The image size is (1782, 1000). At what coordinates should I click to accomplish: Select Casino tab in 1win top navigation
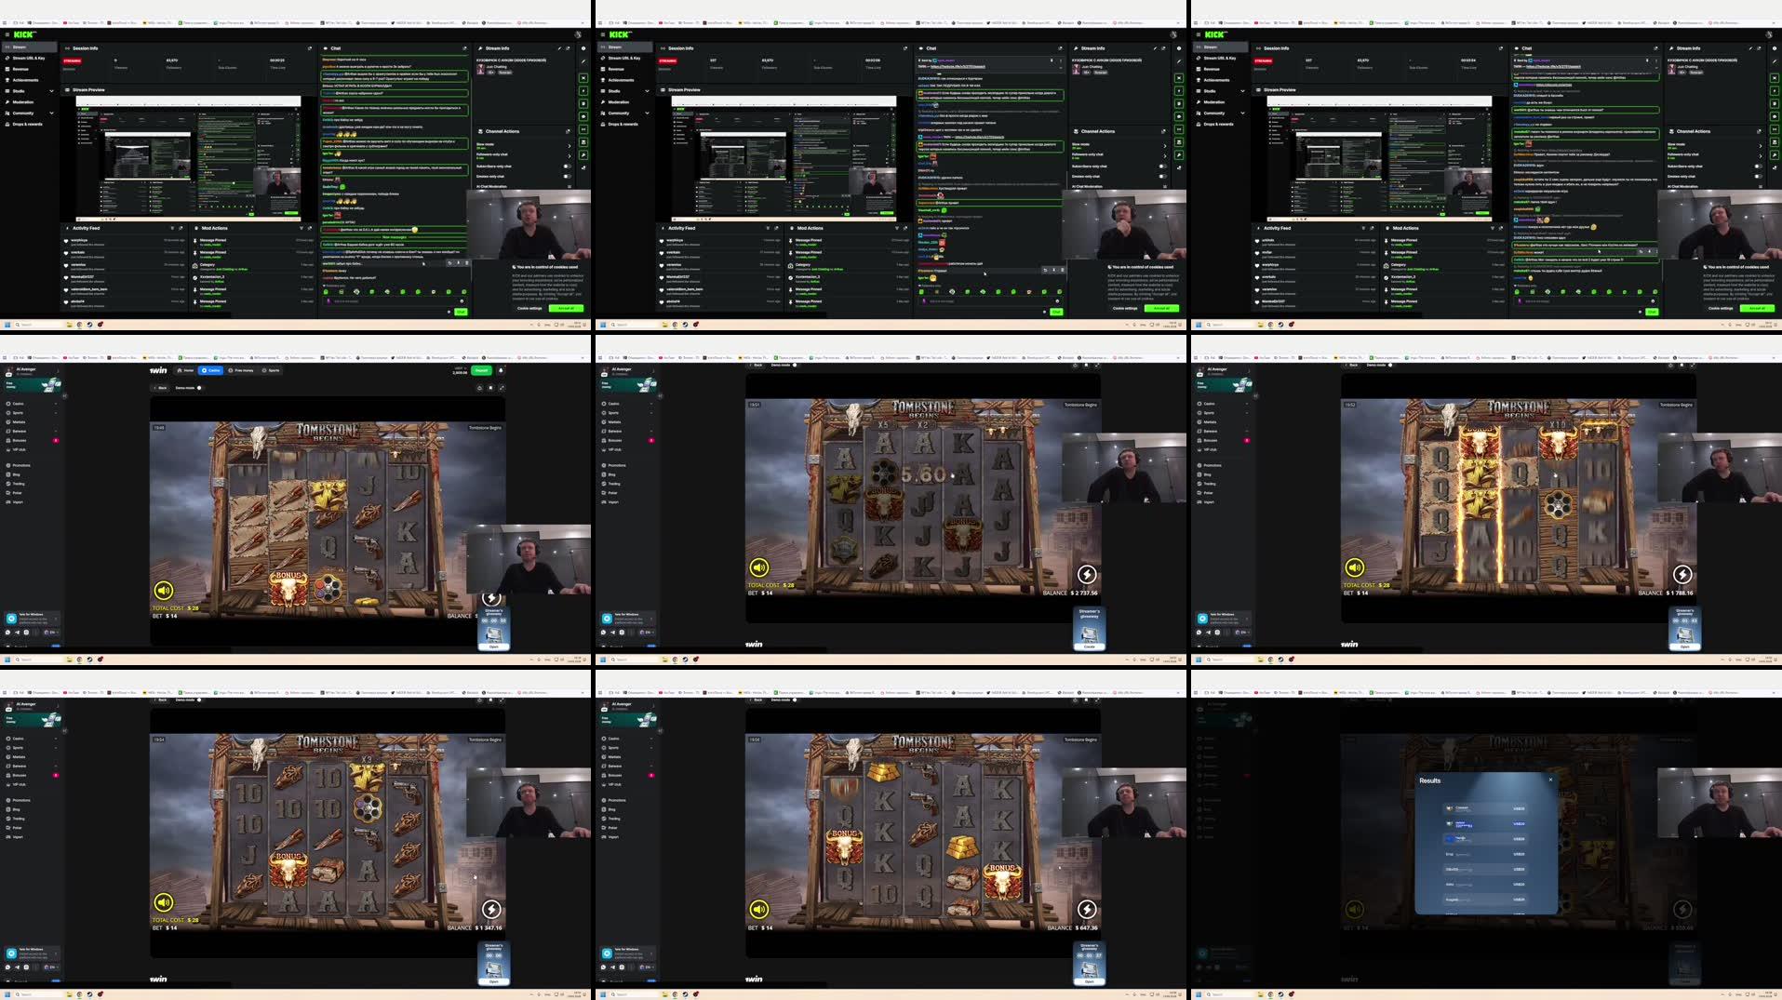click(211, 370)
